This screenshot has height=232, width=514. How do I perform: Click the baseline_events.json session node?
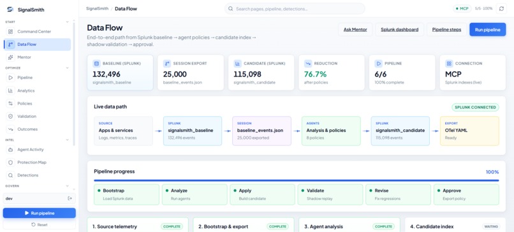(x=261, y=131)
